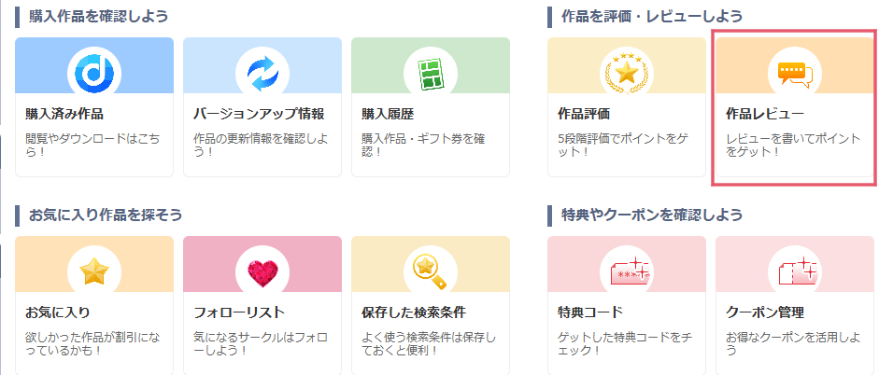The image size is (879, 375).
Task: Open the 特典コード ticket icon
Action: click(x=627, y=272)
